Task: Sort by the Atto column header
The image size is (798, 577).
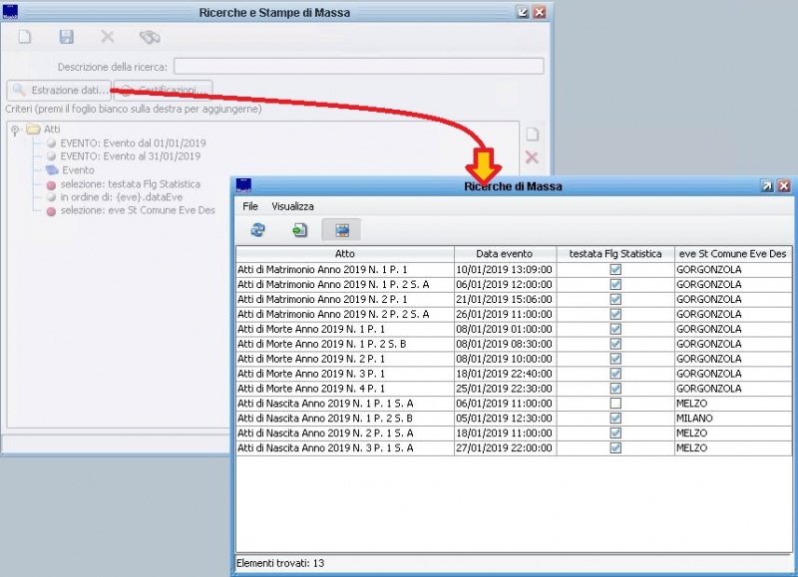Action: 345,254
